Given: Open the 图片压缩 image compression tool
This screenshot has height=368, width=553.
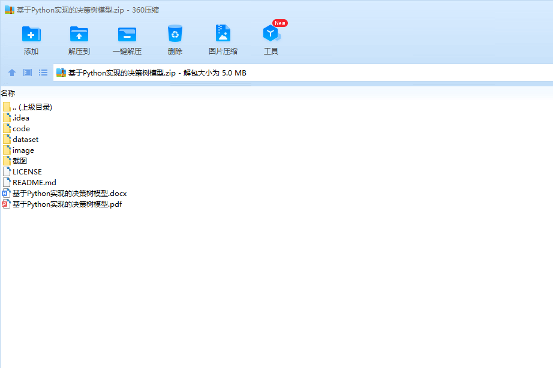Looking at the screenshot, I should 223,34.
